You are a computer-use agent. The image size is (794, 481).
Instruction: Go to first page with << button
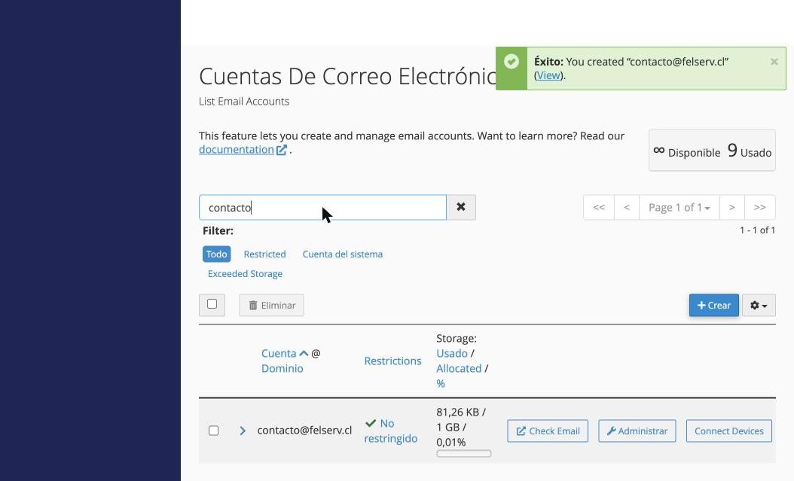click(x=599, y=207)
